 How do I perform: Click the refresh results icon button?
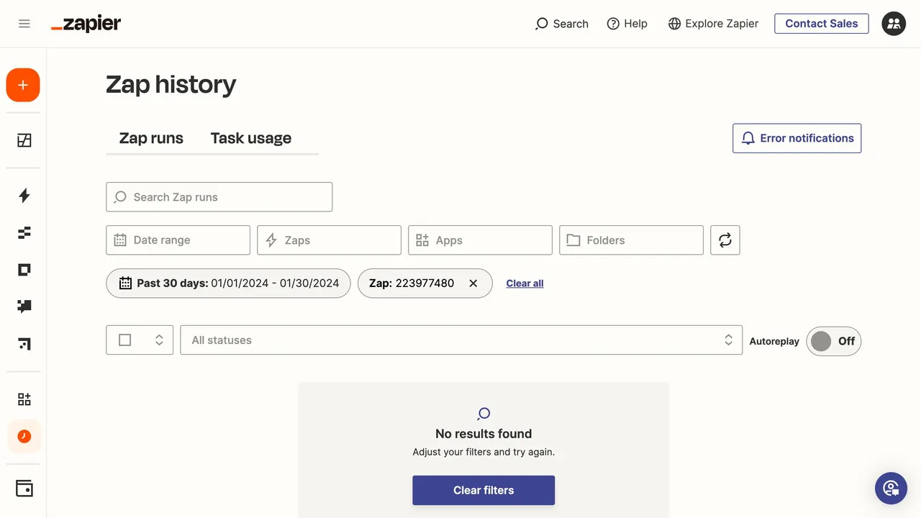(725, 240)
